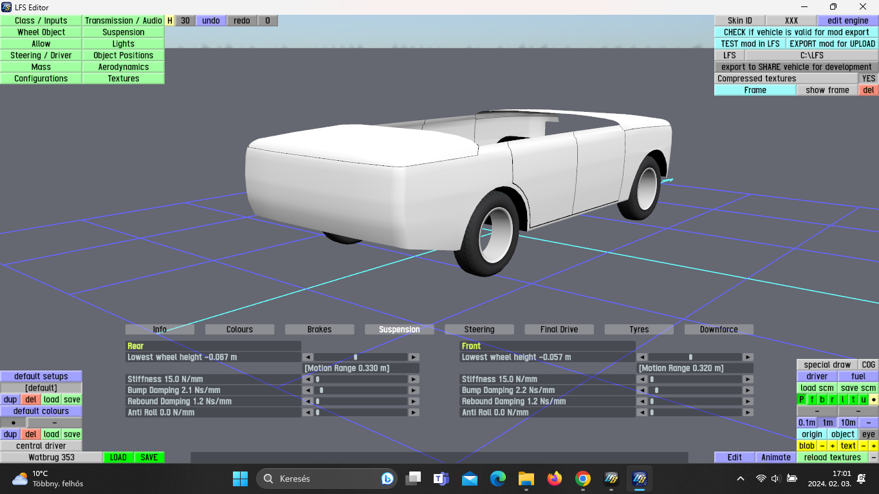Open Microsoft Edge from the taskbar
This screenshot has height=494, width=879.
click(497, 479)
